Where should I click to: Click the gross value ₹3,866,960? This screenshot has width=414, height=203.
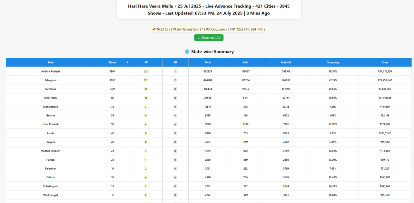point(385,89)
